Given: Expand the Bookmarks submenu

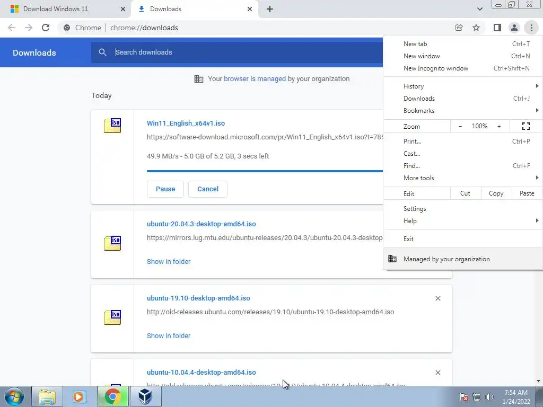Looking at the screenshot, I should point(463,111).
